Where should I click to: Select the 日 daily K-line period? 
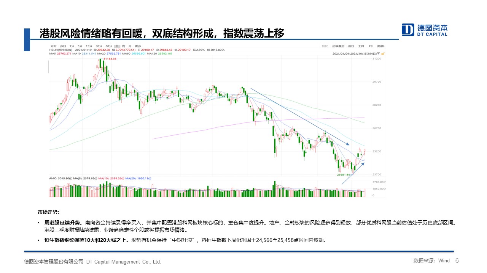(117, 46)
